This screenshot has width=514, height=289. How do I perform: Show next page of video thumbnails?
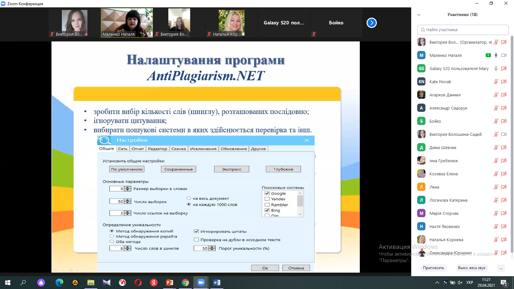(x=371, y=23)
